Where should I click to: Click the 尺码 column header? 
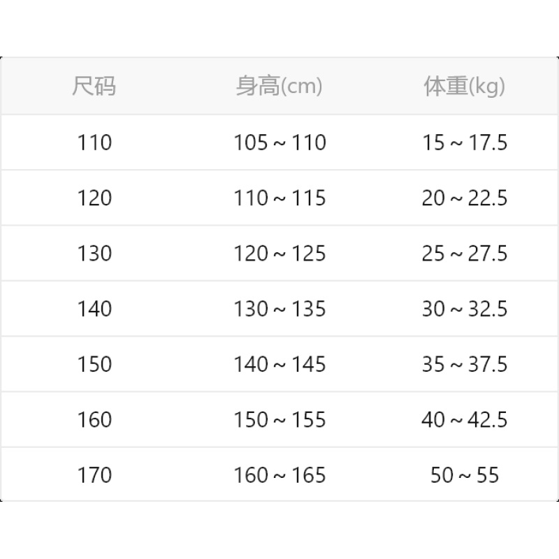[94, 86]
